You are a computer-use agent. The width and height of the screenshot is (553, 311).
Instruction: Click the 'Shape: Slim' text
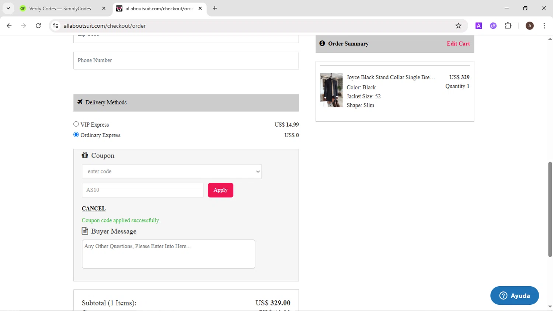(360, 105)
